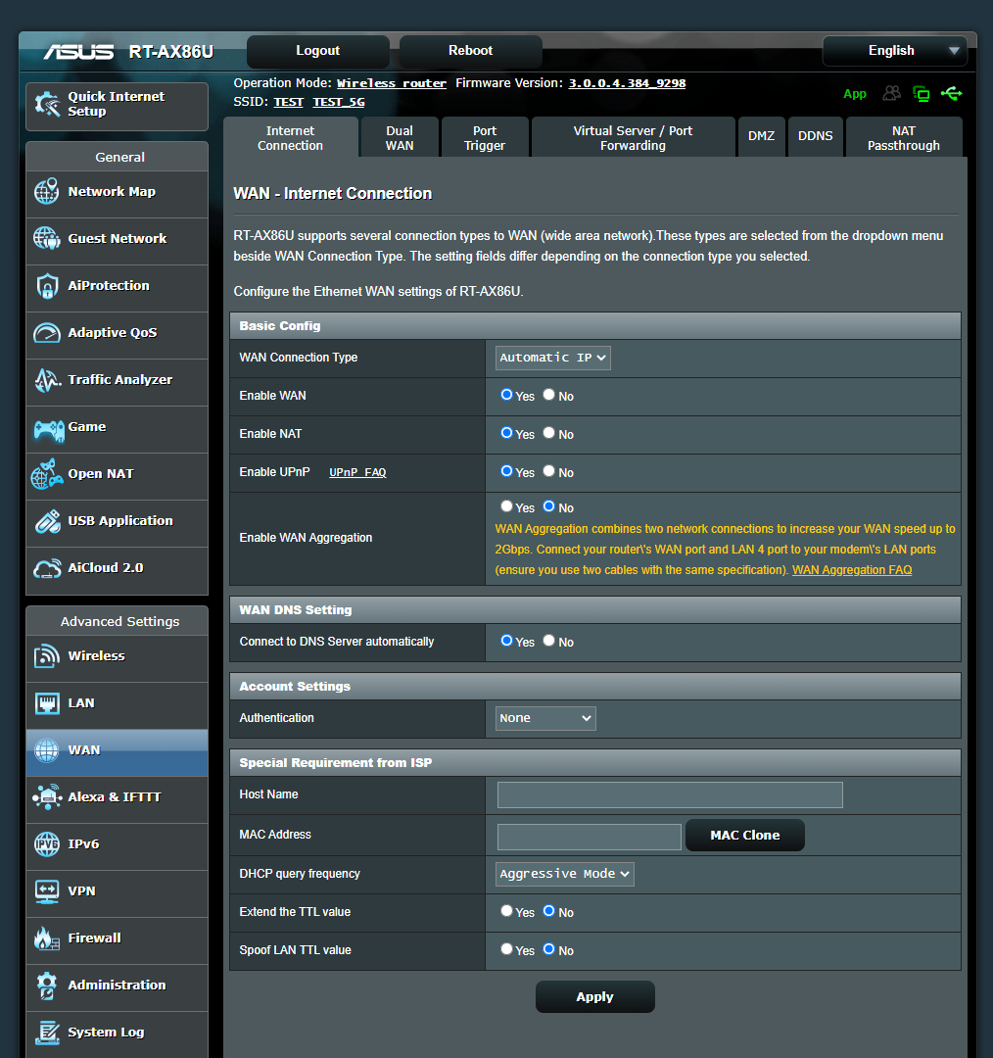Viewport: 993px width, 1058px height.
Task: Click the IPv6 icon
Action: [x=47, y=844]
